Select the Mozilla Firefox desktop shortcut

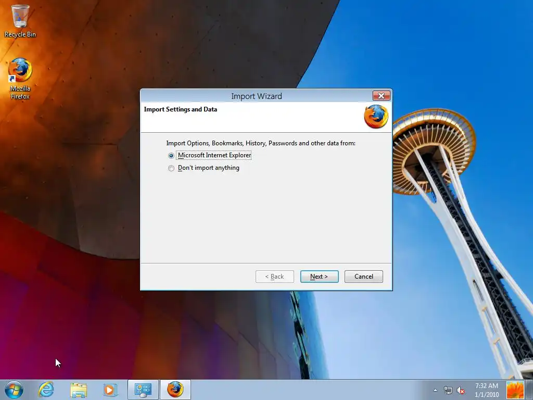[20, 79]
